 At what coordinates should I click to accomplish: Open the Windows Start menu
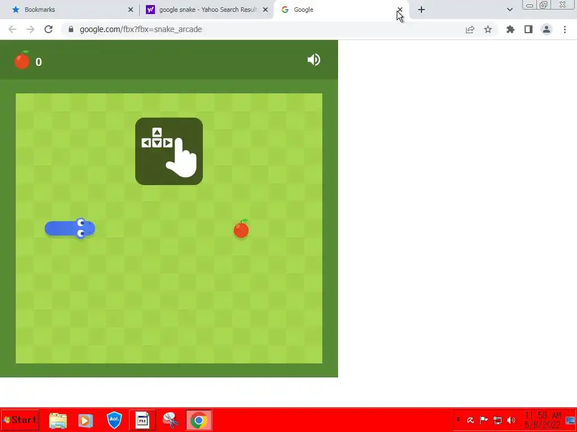(x=20, y=420)
